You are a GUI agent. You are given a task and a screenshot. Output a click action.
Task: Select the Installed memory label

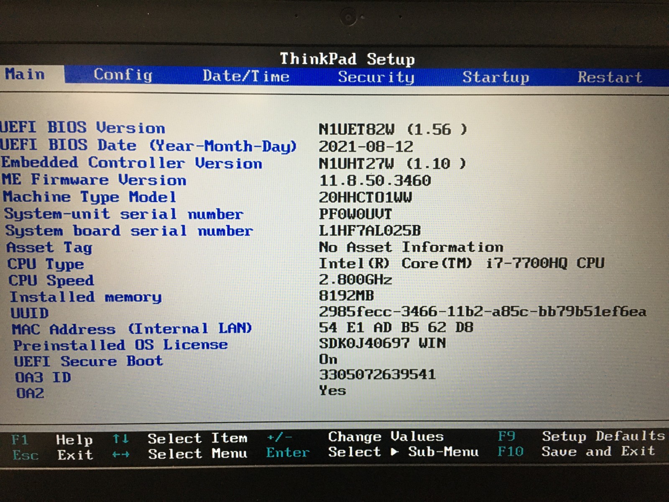point(86,297)
